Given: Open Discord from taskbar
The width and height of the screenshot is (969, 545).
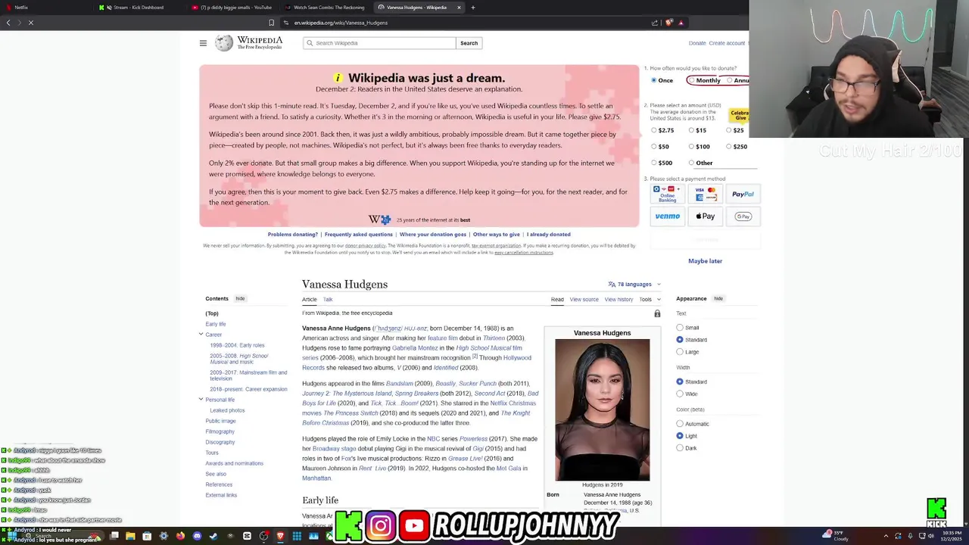Looking at the screenshot, I should [x=197, y=536].
